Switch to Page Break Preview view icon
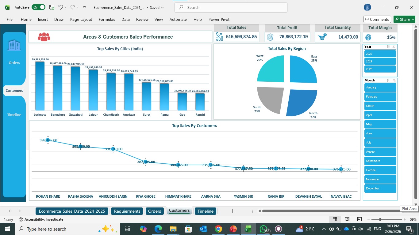The image size is (419, 235). coord(359,219)
